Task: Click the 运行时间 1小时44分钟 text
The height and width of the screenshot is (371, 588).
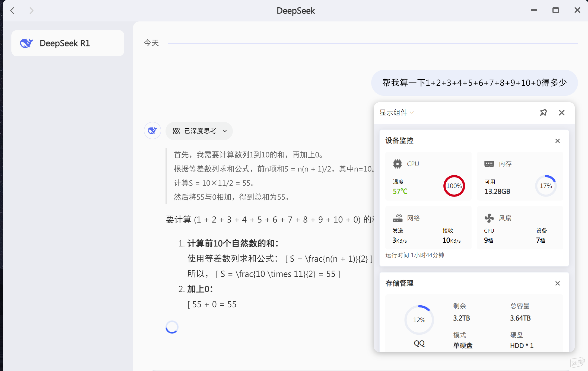Action: (x=415, y=255)
